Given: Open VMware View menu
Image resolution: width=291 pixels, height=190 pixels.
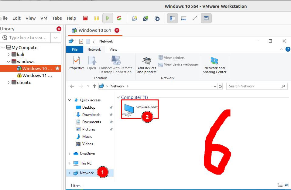Looking at the screenshot, I should click(30, 18).
